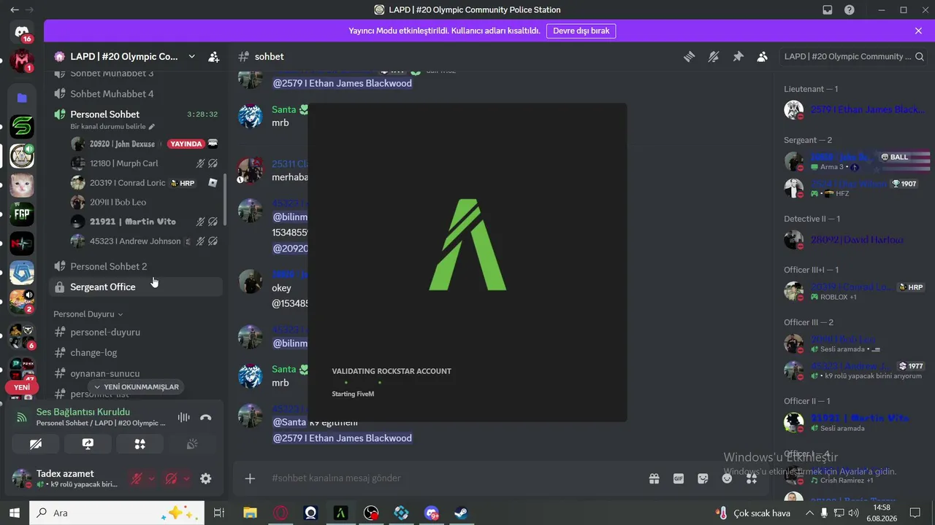Open the GIF picker
The image size is (935, 525).
coord(679,478)
